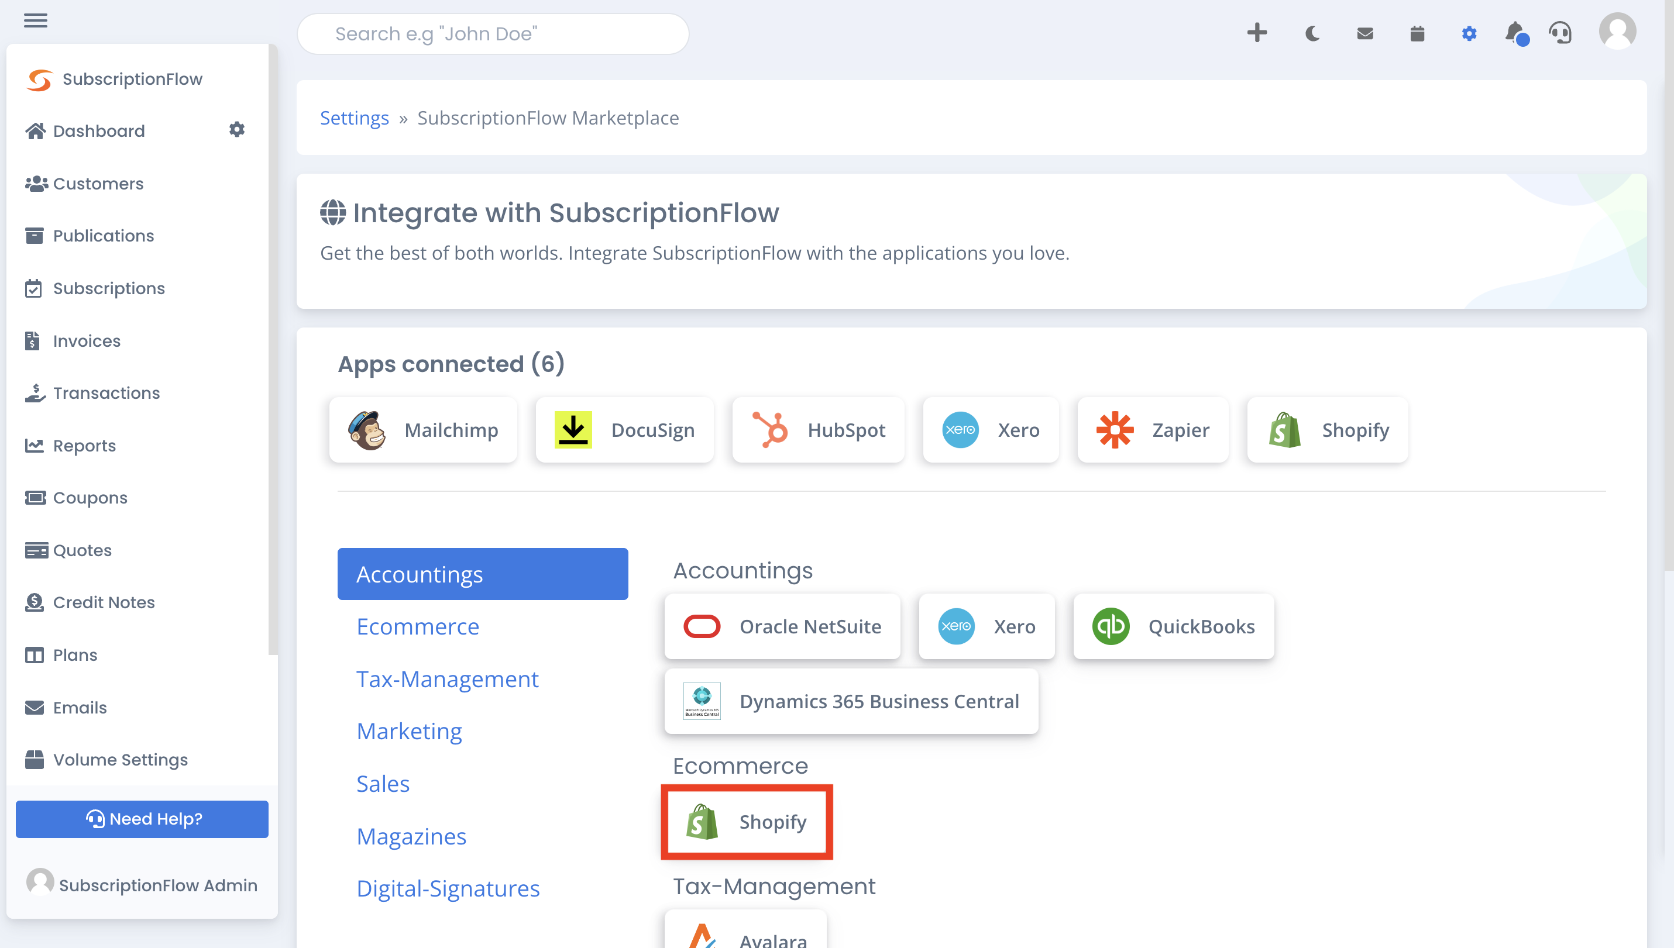Open connected Zapier app
This screenshot has height=948, width=1674.
click(x=1153, y=430)
